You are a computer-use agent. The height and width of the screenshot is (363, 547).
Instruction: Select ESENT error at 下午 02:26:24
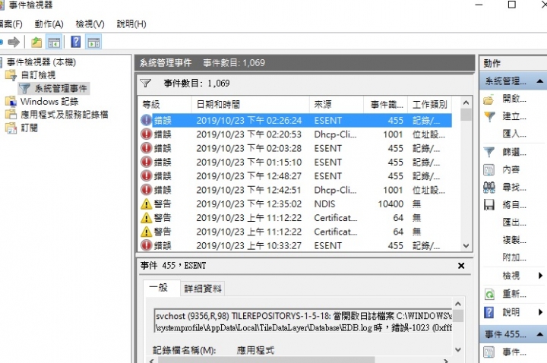tap(296, 121)
